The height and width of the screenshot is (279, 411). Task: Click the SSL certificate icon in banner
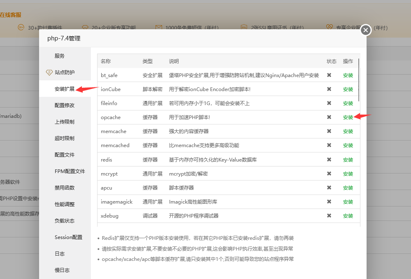click(244, 27)
